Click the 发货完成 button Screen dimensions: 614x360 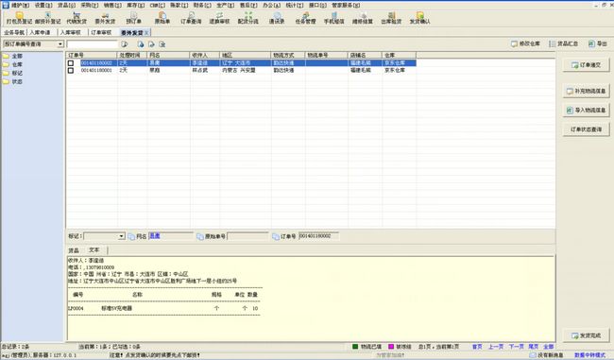pyautogui.click(x=586, y=335)
